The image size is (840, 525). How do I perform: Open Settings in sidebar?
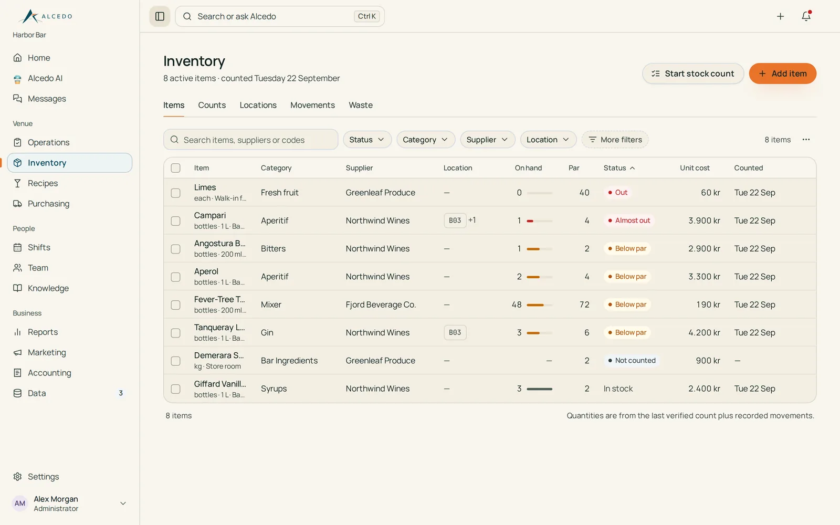point(70,477)
